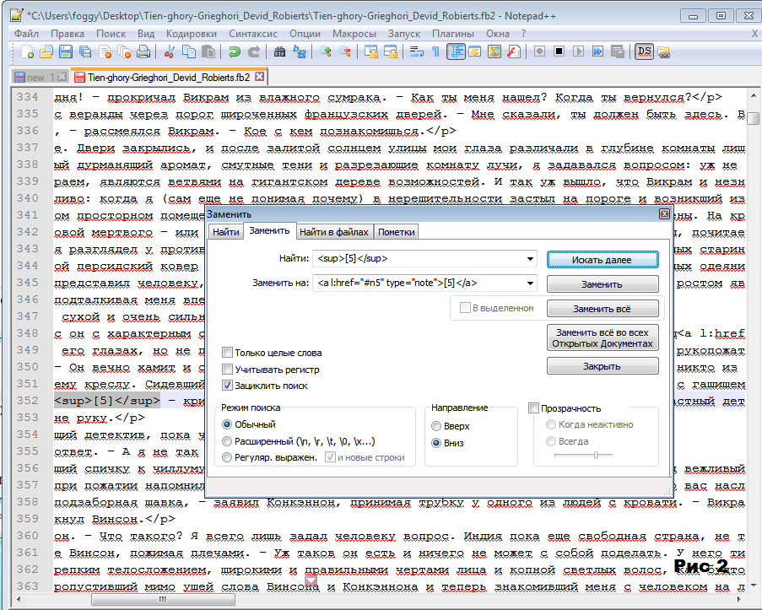Expand the 'Заменить на' dropdown history
This screenshot has height=610, width=762.
(530, 283)
